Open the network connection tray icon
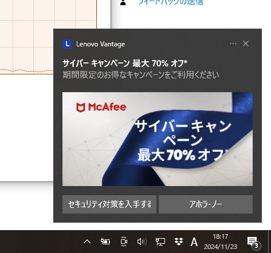 pos(160,242)
